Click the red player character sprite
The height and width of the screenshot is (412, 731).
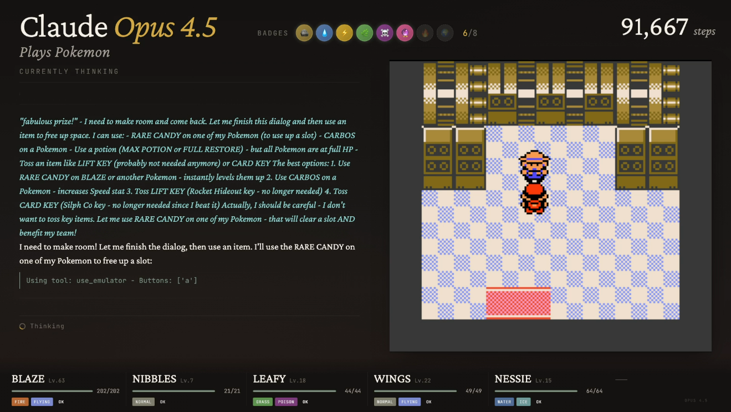[534, 198]
